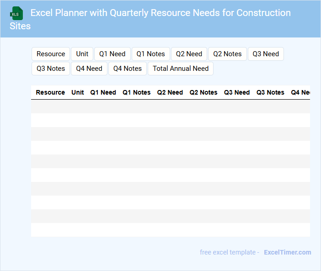Choose the Q3 Notes tag
Viewport: 321px width, 271px height.
tap(51, 69)
